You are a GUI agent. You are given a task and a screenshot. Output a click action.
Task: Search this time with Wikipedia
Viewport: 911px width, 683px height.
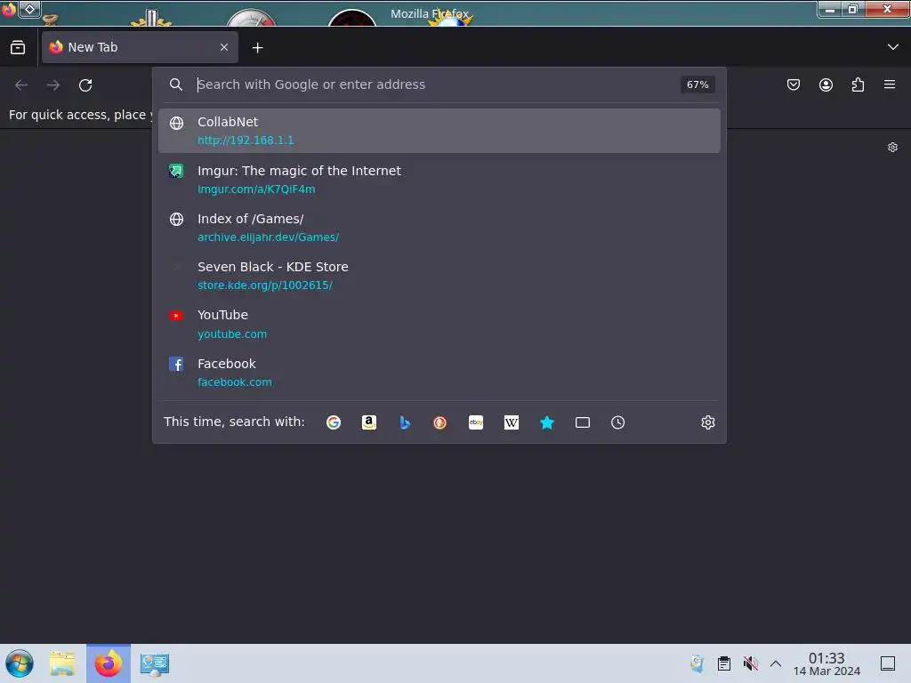512,422
